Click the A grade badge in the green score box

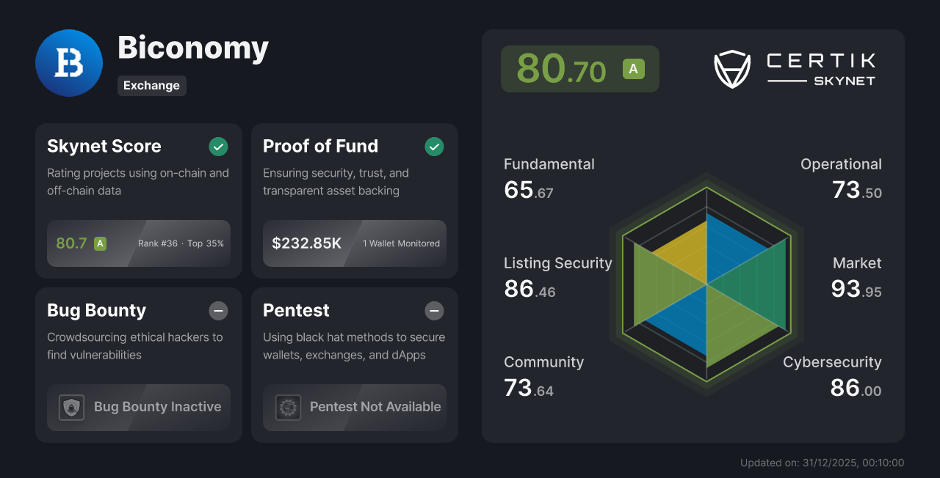632,68
